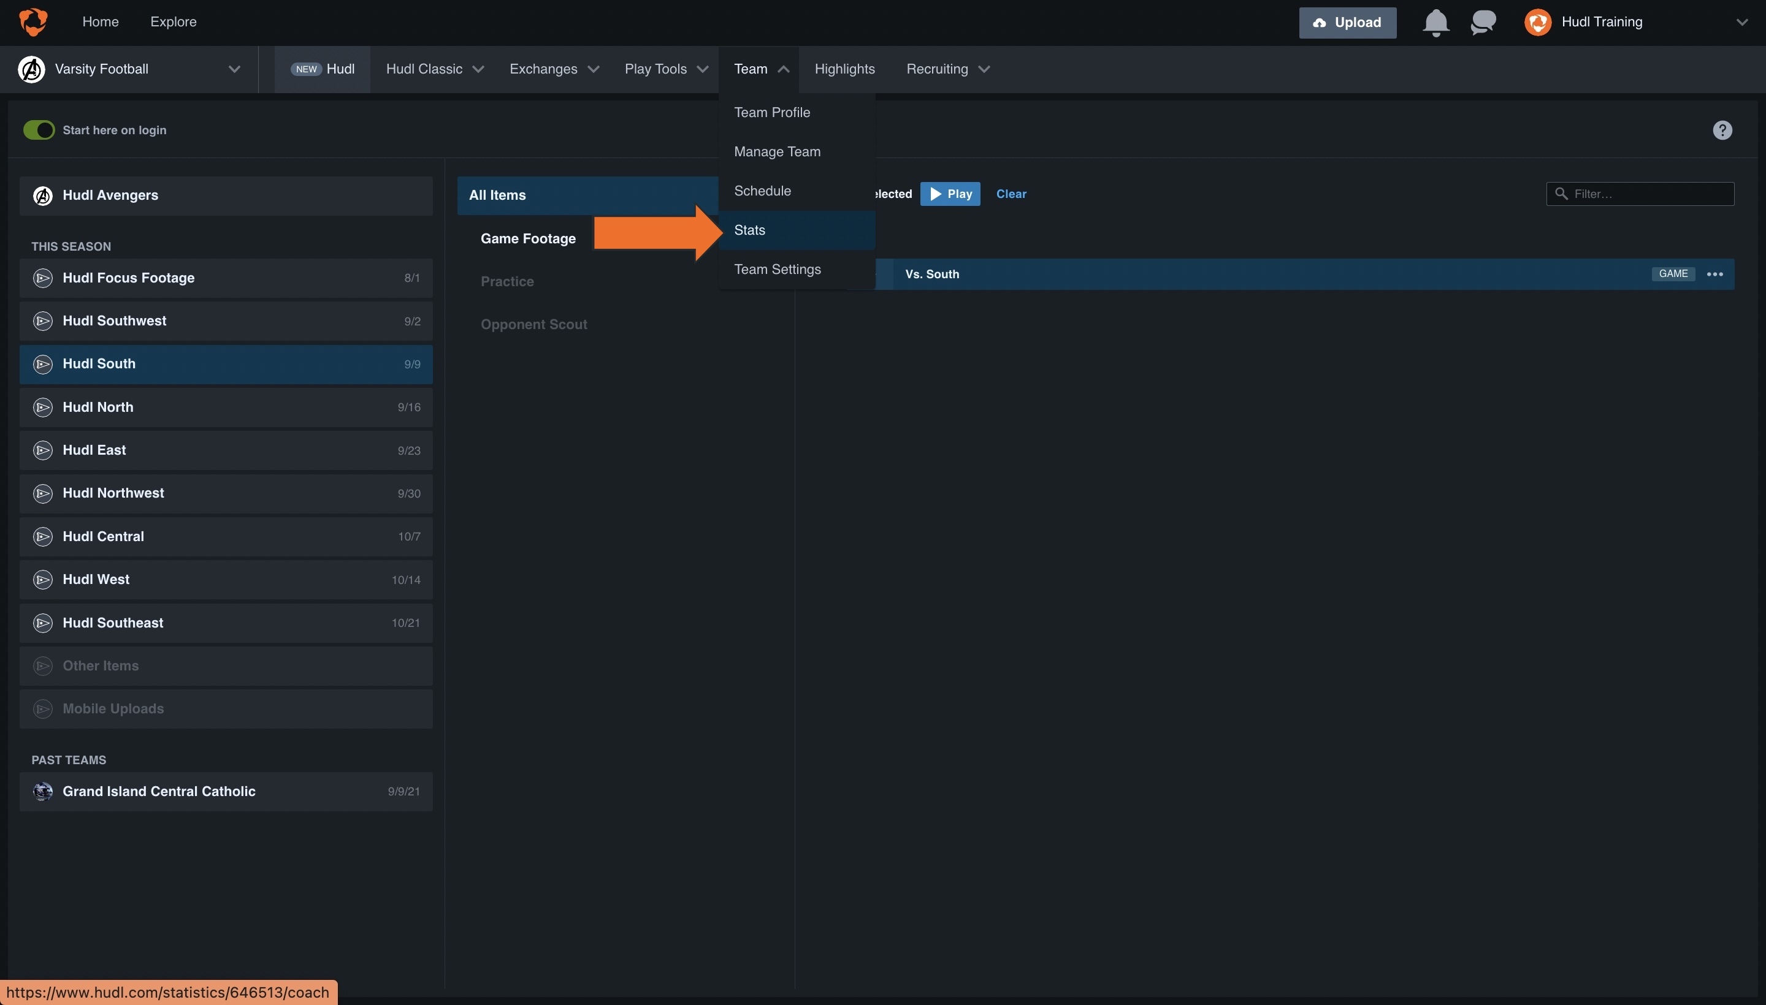The width and height of the screenshot is (1766, 1005).
Task: Click play icon next to Hudl East
Action: coord(43,451)
